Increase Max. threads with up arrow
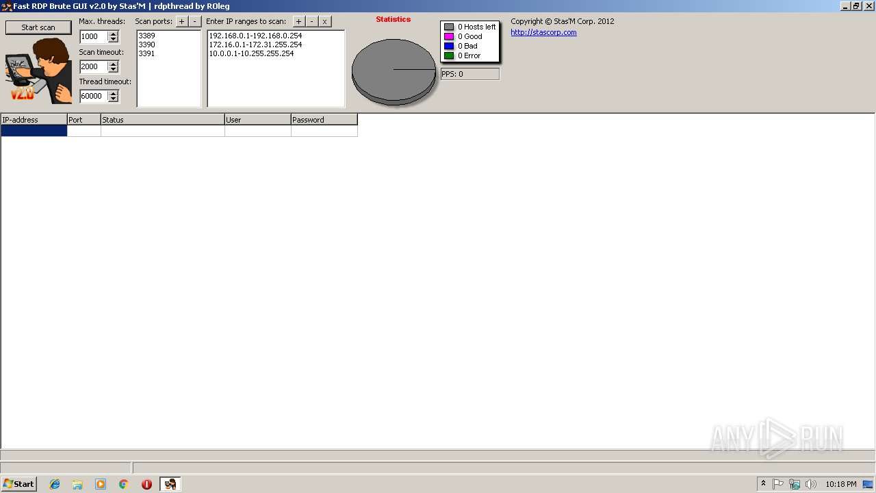Viewport: 876px width, 493px height. pos(114,34)
